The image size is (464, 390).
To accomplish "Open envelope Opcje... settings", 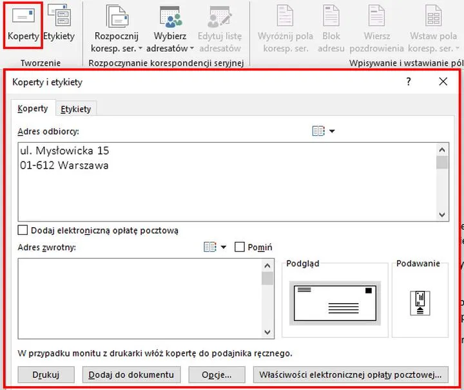I will [x=216, y=375].
